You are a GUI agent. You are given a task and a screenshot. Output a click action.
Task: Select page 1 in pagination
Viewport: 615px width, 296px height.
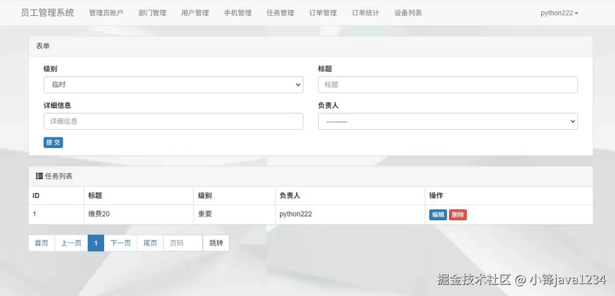click(x=96, y=243)
